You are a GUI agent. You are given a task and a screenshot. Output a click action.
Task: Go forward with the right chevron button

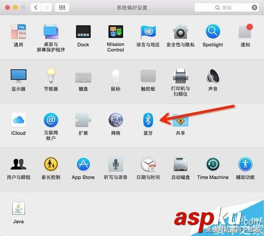(46, 7)
